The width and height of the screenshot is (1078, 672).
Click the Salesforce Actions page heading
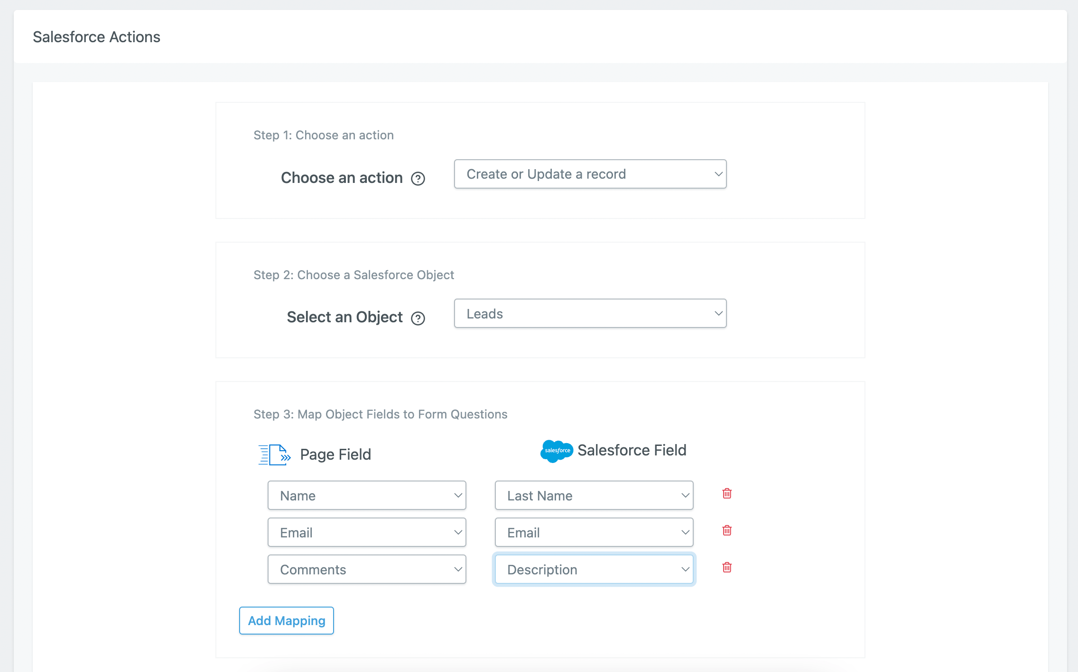[96, 36]
